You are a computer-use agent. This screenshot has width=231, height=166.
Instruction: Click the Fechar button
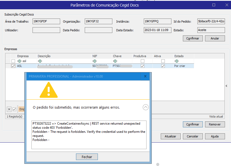click(x=87, y=157)
